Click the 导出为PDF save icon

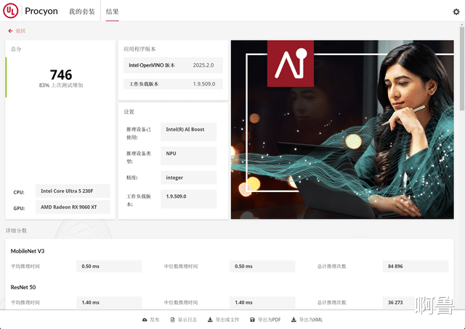(x=252, y=320)
